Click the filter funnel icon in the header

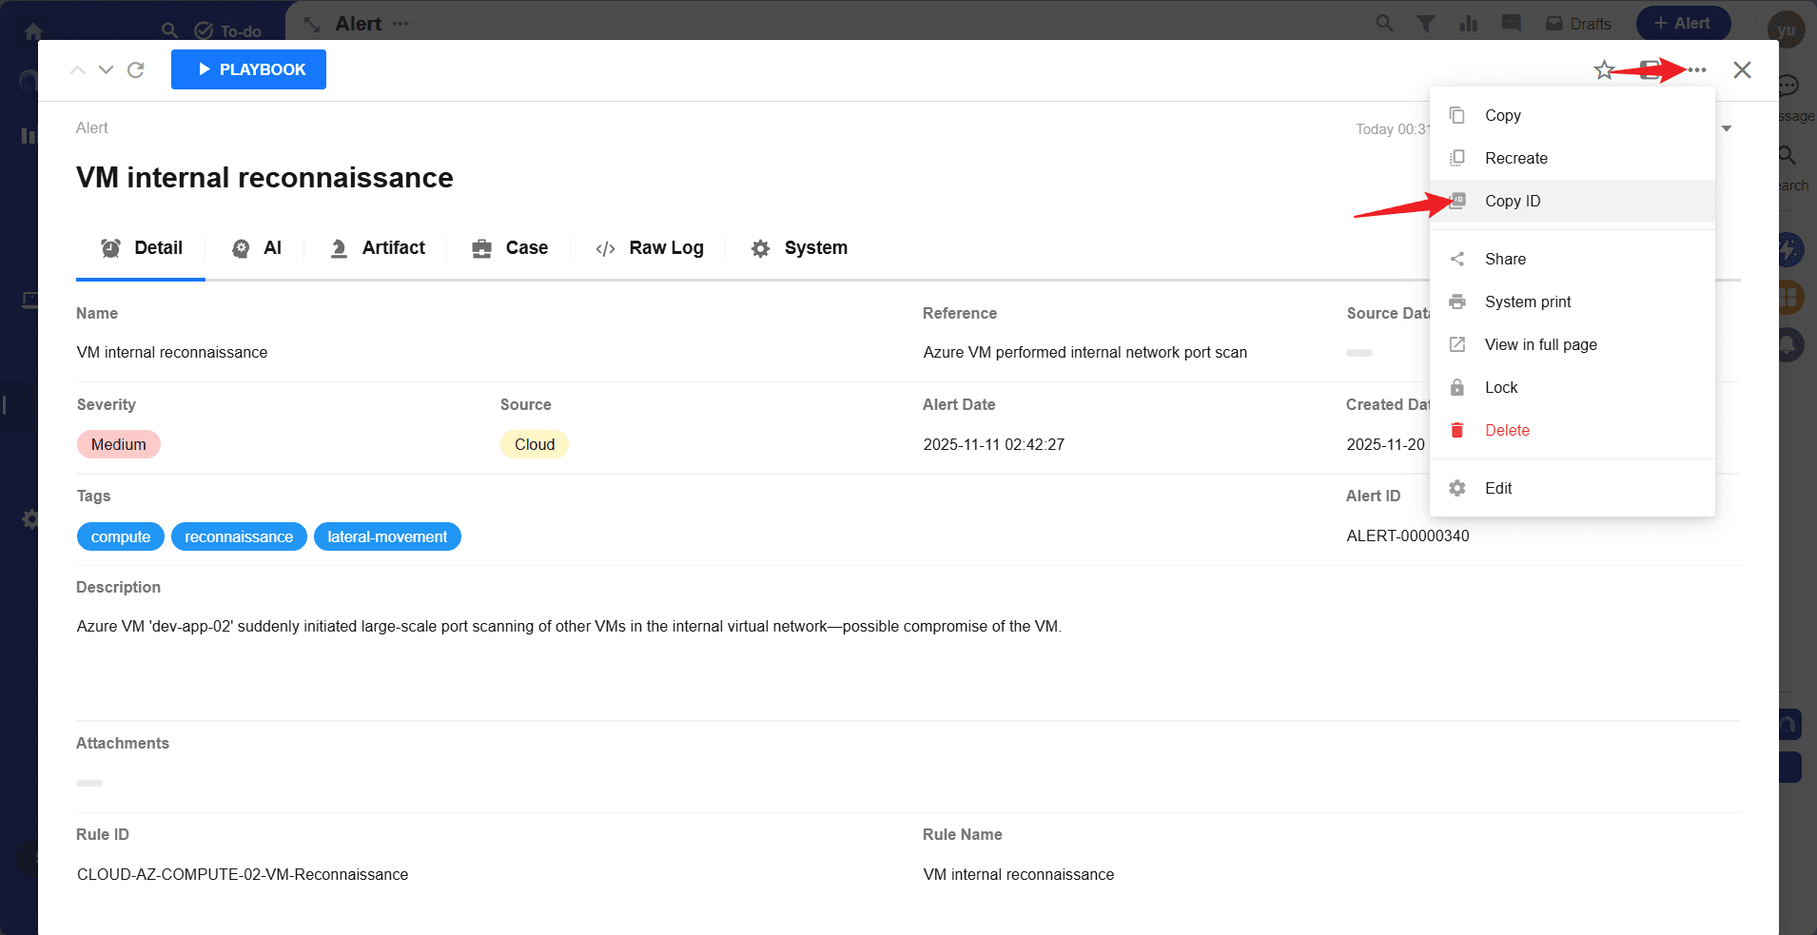pyautogui.click(x=1425, y=24)
